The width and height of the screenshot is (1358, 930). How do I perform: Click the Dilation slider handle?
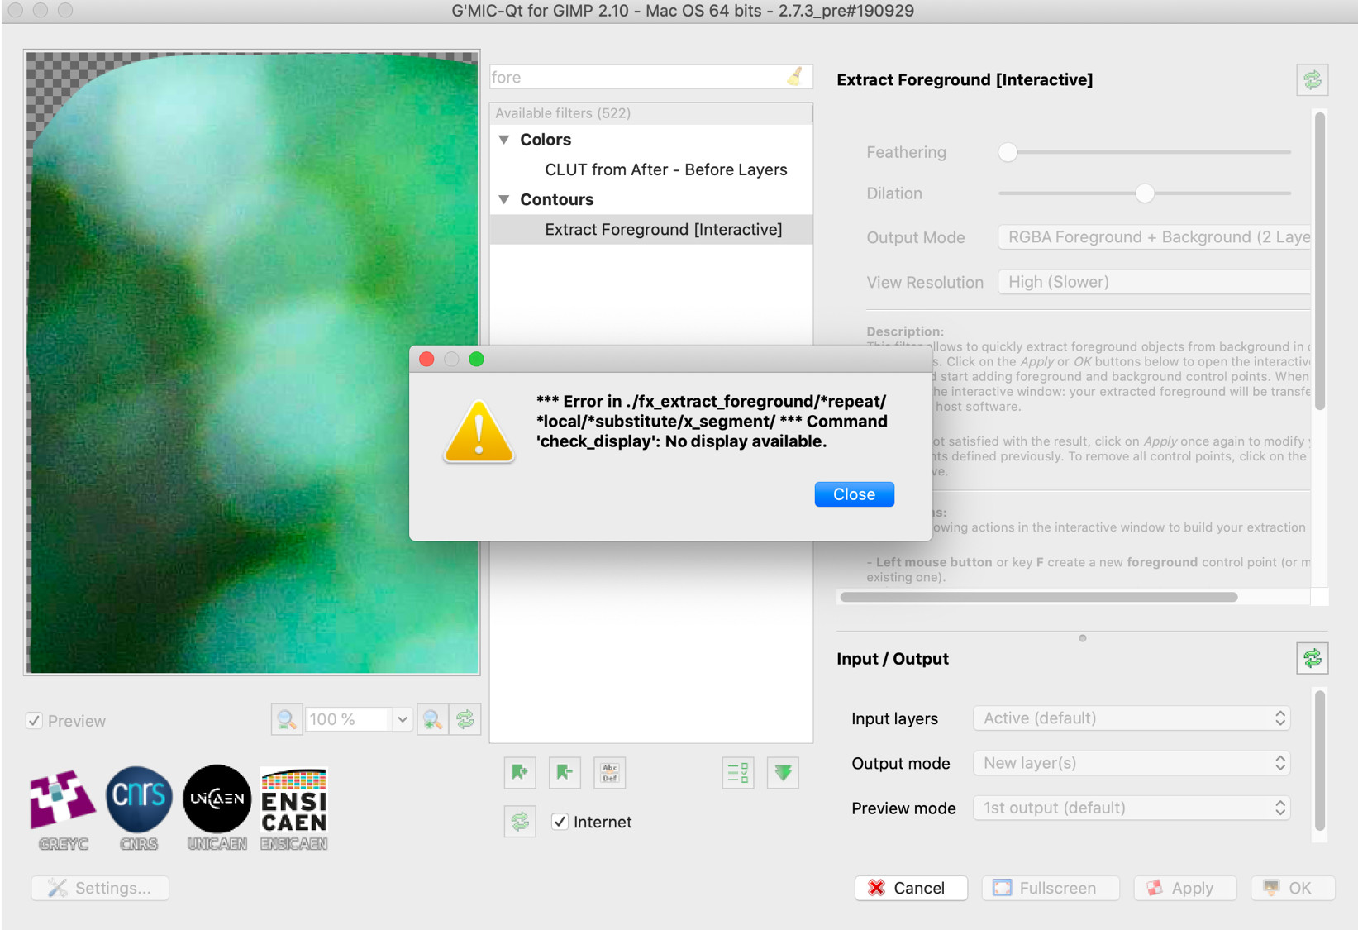1145,193
